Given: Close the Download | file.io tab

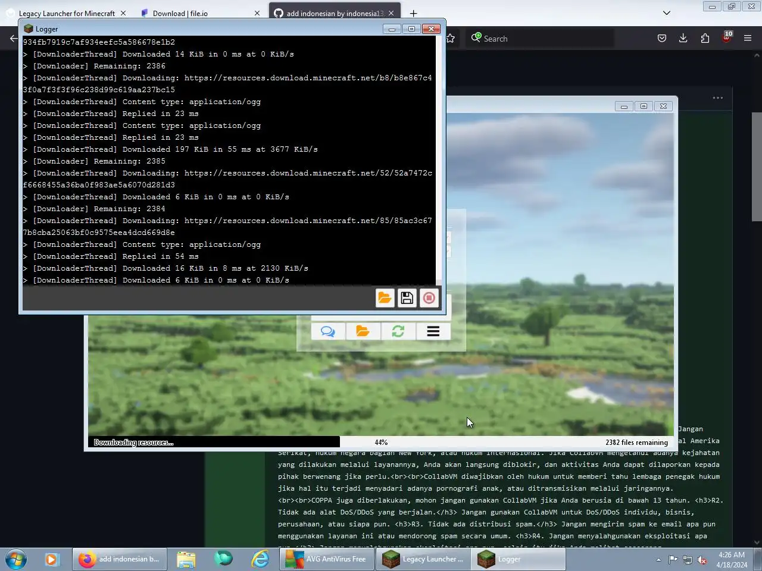Looking at the screenshot, I should point(257,13).
